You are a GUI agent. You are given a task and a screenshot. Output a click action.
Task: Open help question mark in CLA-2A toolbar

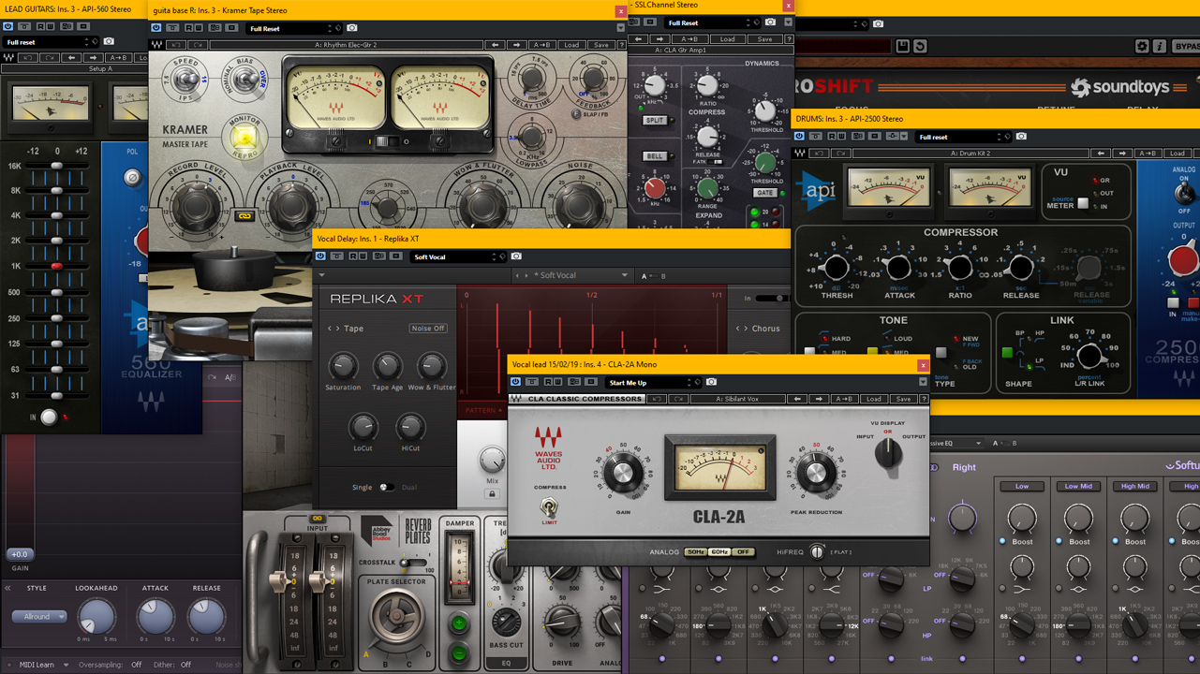[924, 399]
